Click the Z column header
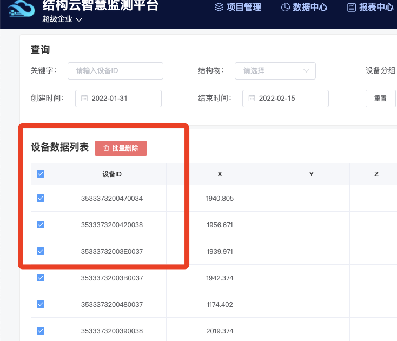 [376, 174]
